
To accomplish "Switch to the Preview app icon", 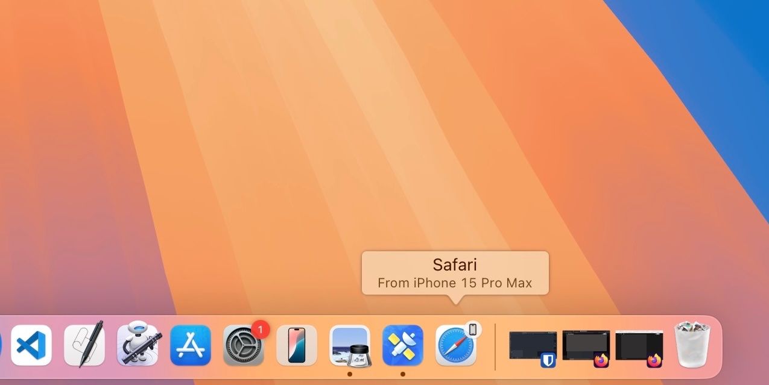I will tap(350, 345).
